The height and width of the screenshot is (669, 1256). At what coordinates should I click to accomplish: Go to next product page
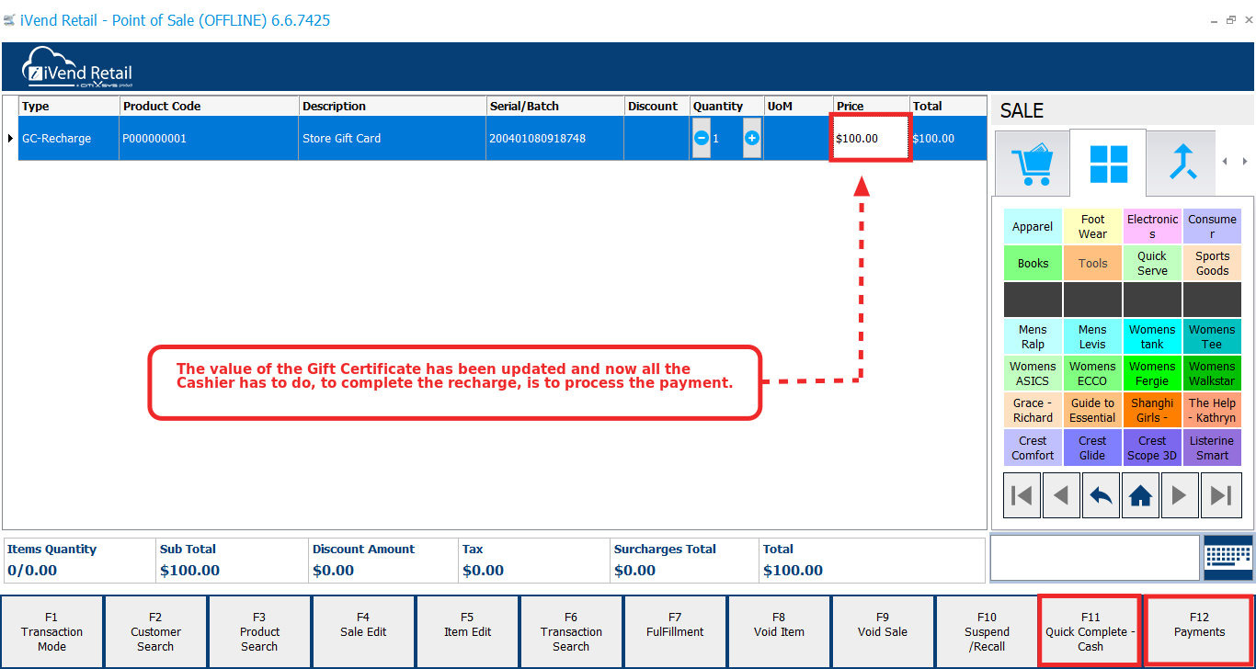tap(1180, 496)
